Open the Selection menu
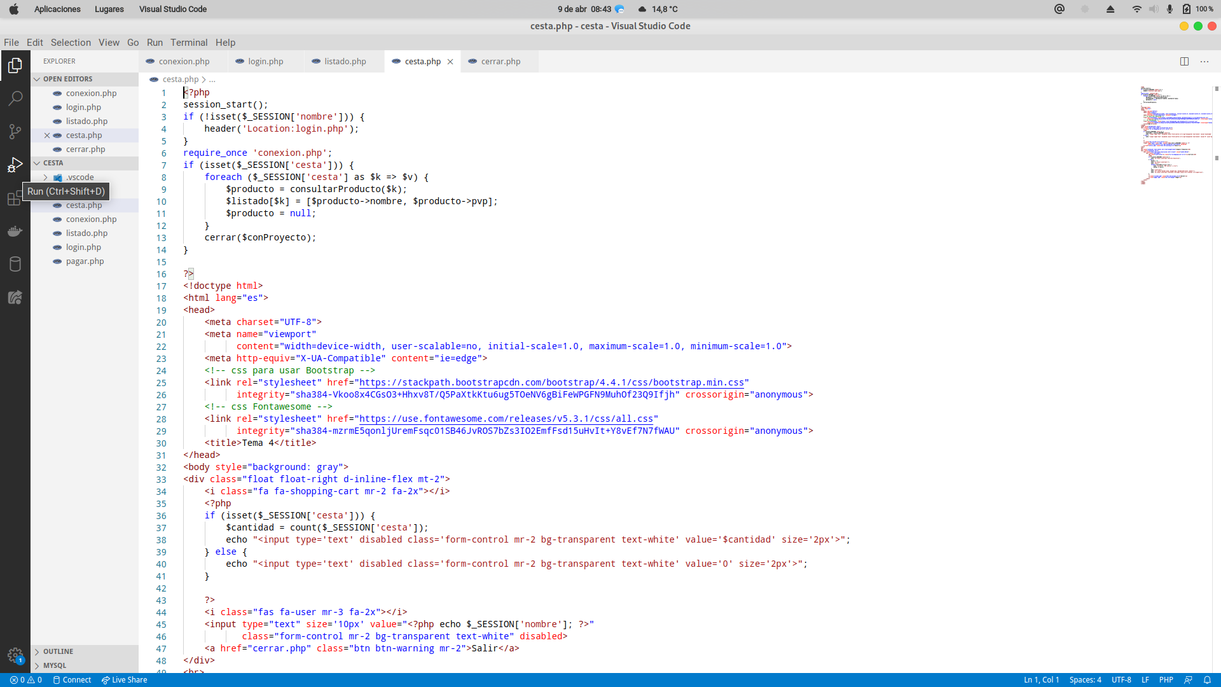1221x687 pixels. (71, 43)
